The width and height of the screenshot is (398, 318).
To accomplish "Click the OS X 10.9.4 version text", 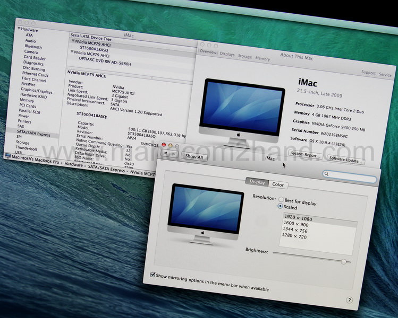I will [x=327, y=142].
